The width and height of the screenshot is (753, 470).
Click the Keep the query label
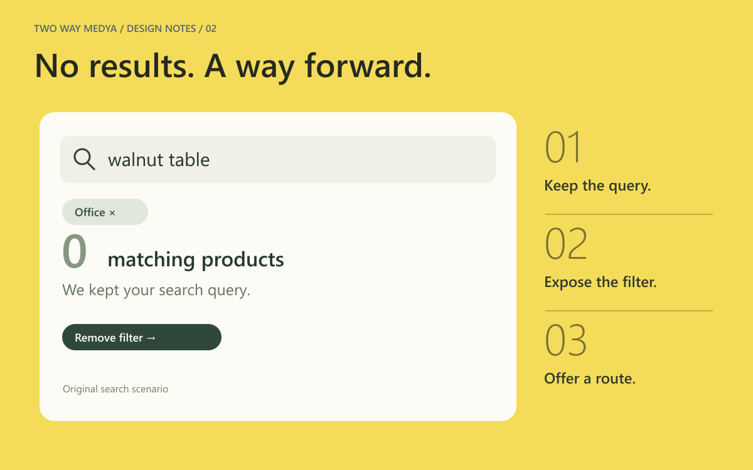[597, 186]
